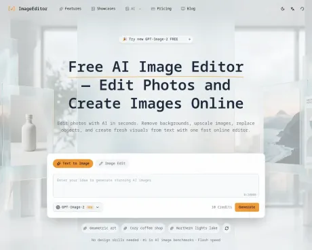Open the Blog page
Viewport: 312px width, 250px height.
point(188,9)
